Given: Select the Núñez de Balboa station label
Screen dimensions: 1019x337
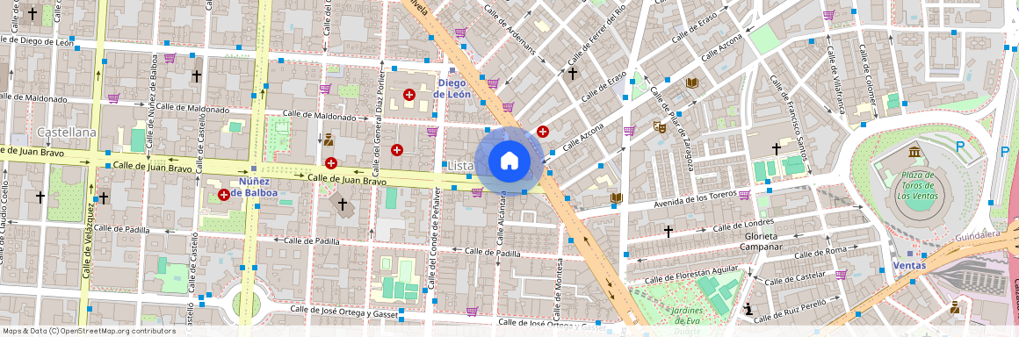Looking at the screenshot, I should point(254,187).
